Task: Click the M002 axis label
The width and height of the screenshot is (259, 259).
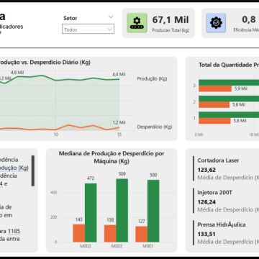Action: click(85, 246)
